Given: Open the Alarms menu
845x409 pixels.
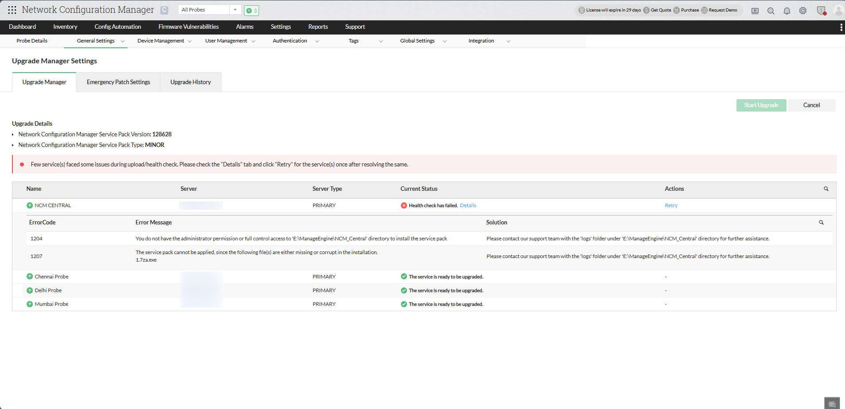Looking at the screenshot, I should [245, 27].
